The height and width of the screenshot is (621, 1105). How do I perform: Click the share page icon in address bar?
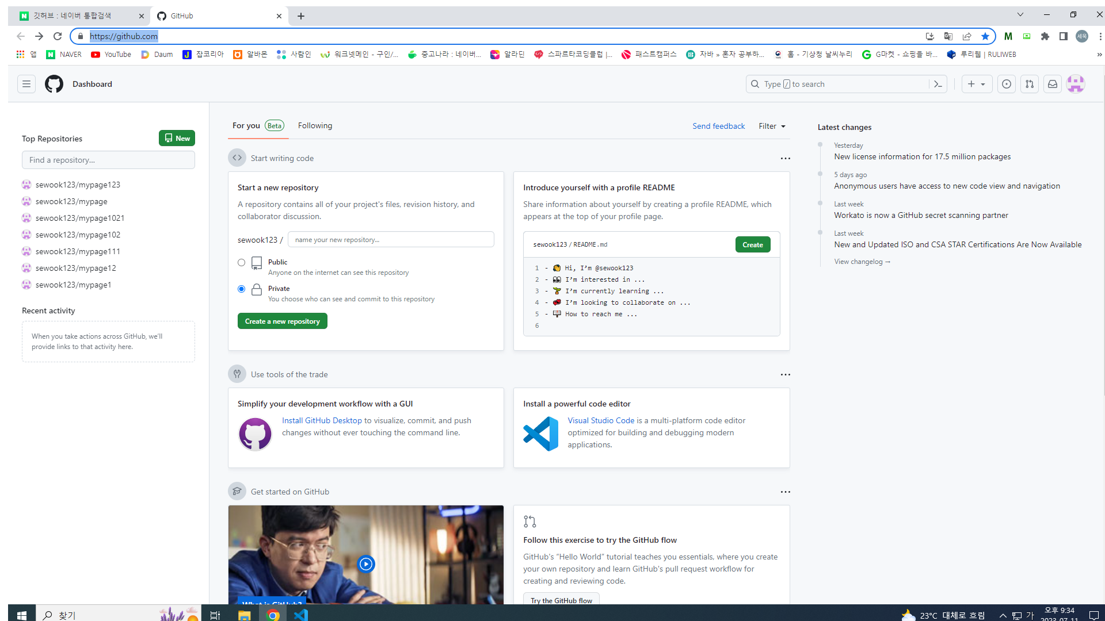[967, 36]
